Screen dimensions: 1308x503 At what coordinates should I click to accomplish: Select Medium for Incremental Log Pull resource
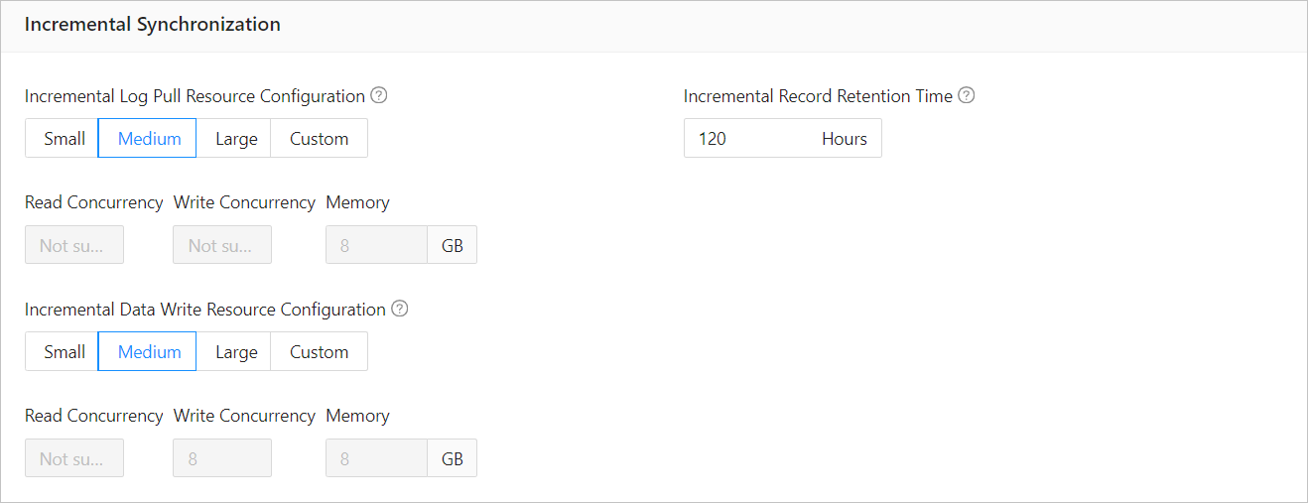149,139
